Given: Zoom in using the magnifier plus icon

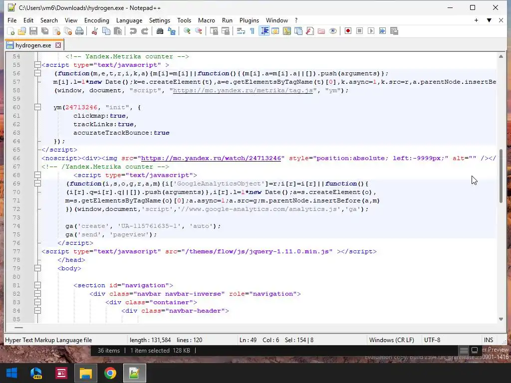Looking at the screenshot, I should pyautogui.click(x=187, y=31).
